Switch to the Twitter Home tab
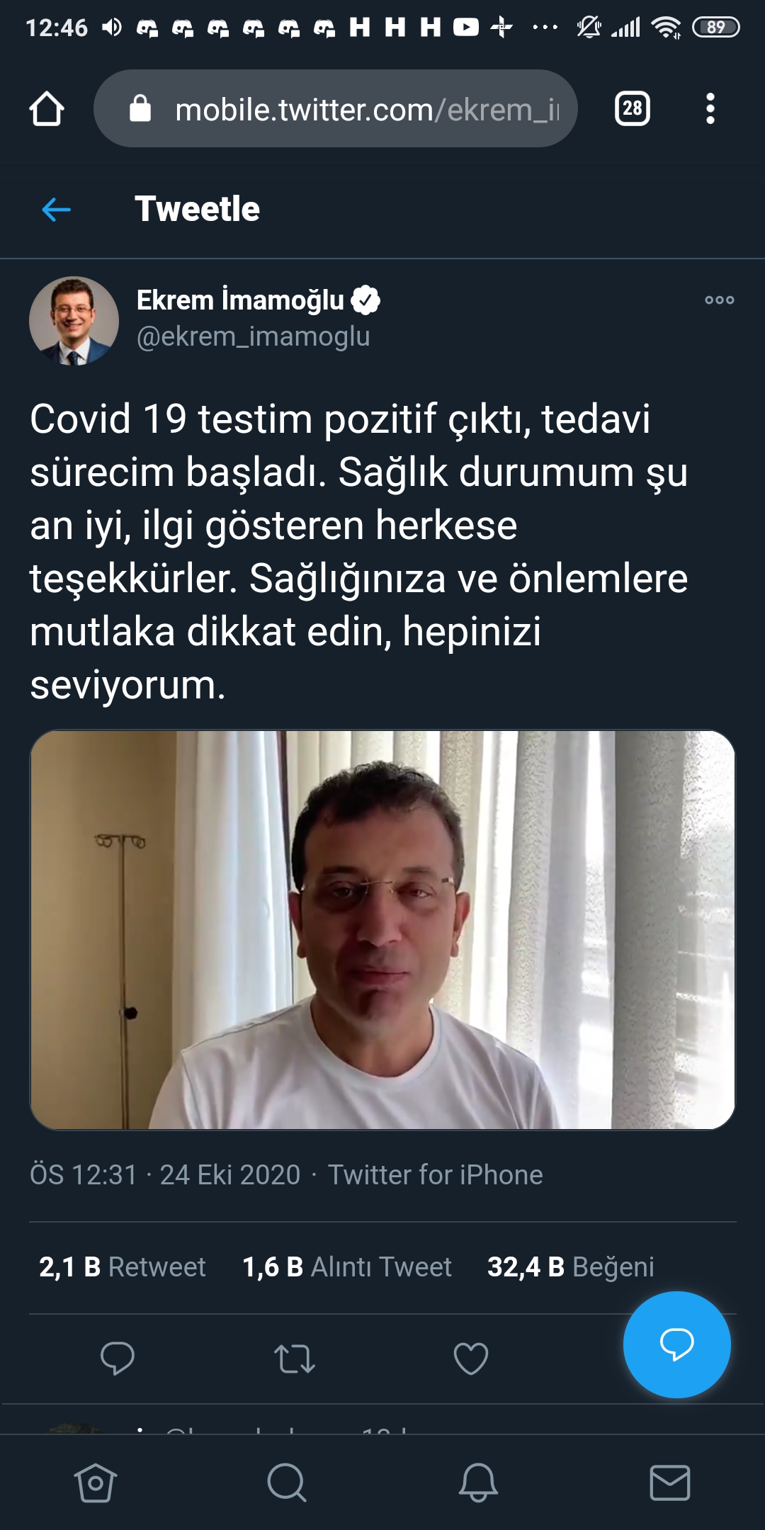 pos(96,1483)
